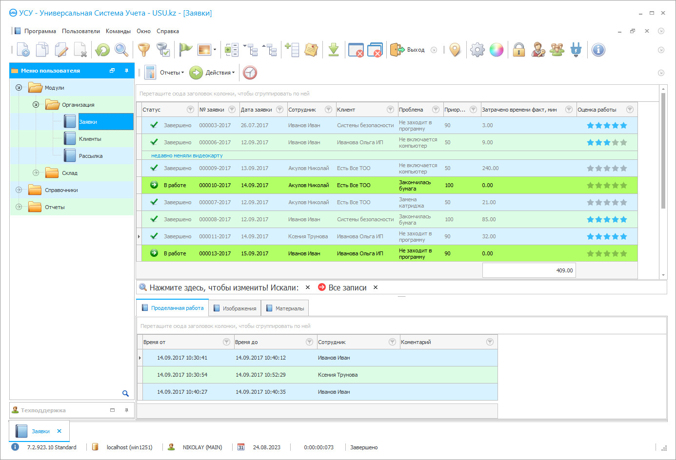Viewport: 676px width, 460px height.
Task: Collapse the Модули tree node
Action: point(19,88)
